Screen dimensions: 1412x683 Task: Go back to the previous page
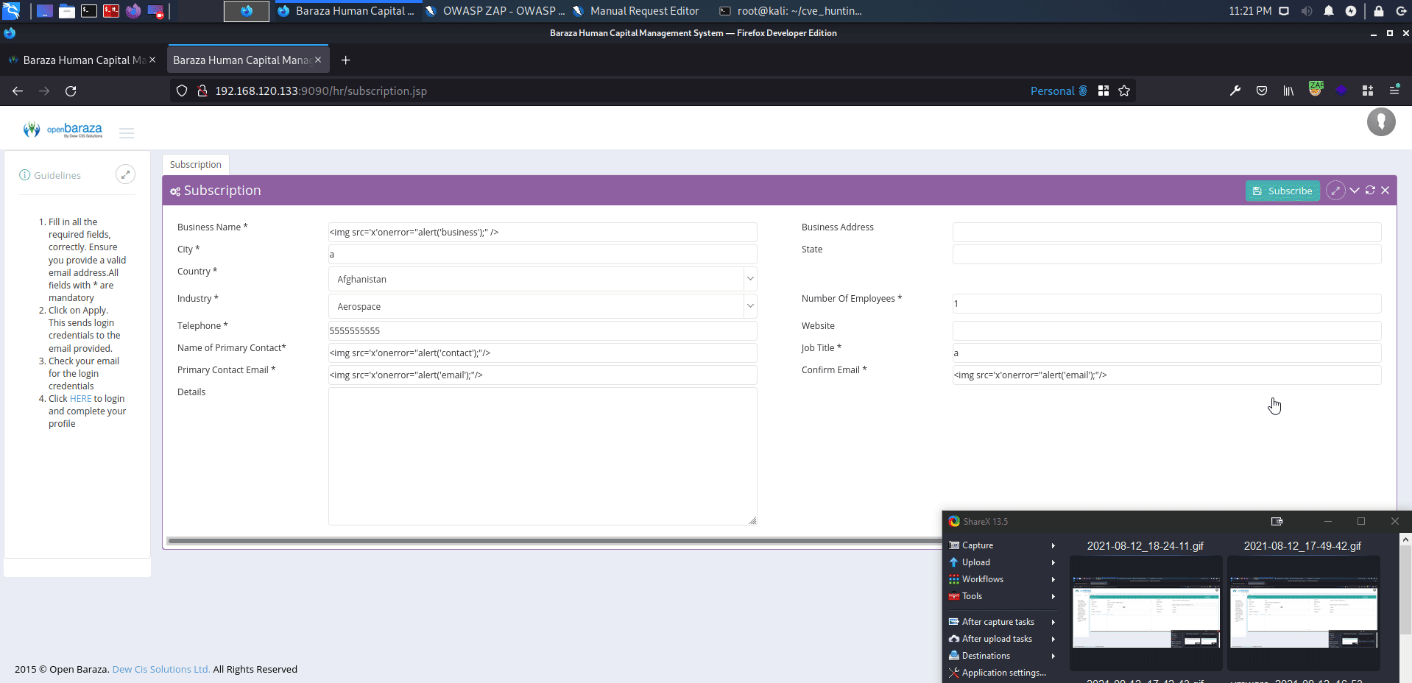coord(18,91)
